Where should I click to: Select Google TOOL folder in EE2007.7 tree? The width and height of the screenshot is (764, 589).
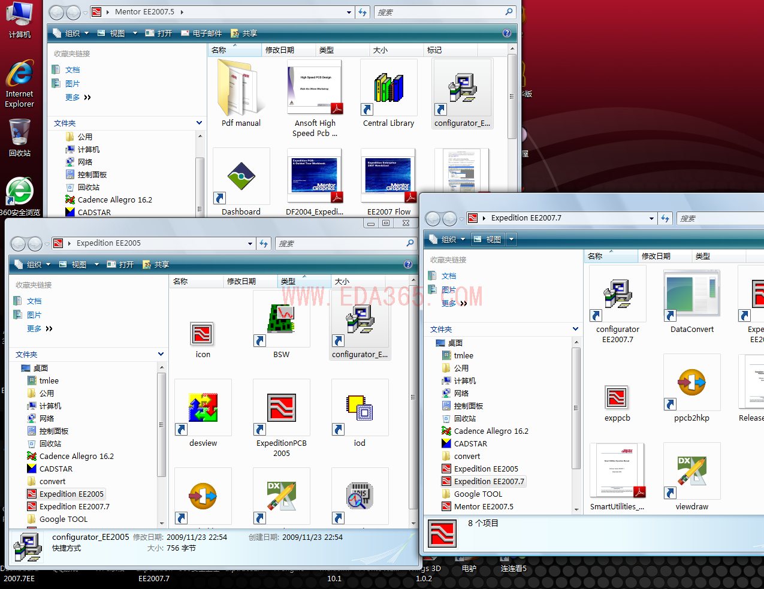point(478,494)
